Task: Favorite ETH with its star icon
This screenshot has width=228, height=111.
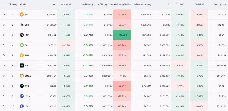Action: coord(3,25)
